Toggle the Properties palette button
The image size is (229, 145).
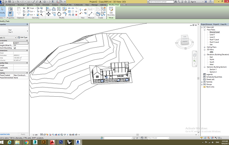click(x=10, y=14)
